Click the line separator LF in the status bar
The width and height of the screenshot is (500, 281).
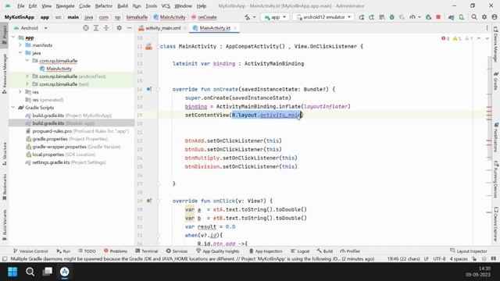(x=427, y=259)
